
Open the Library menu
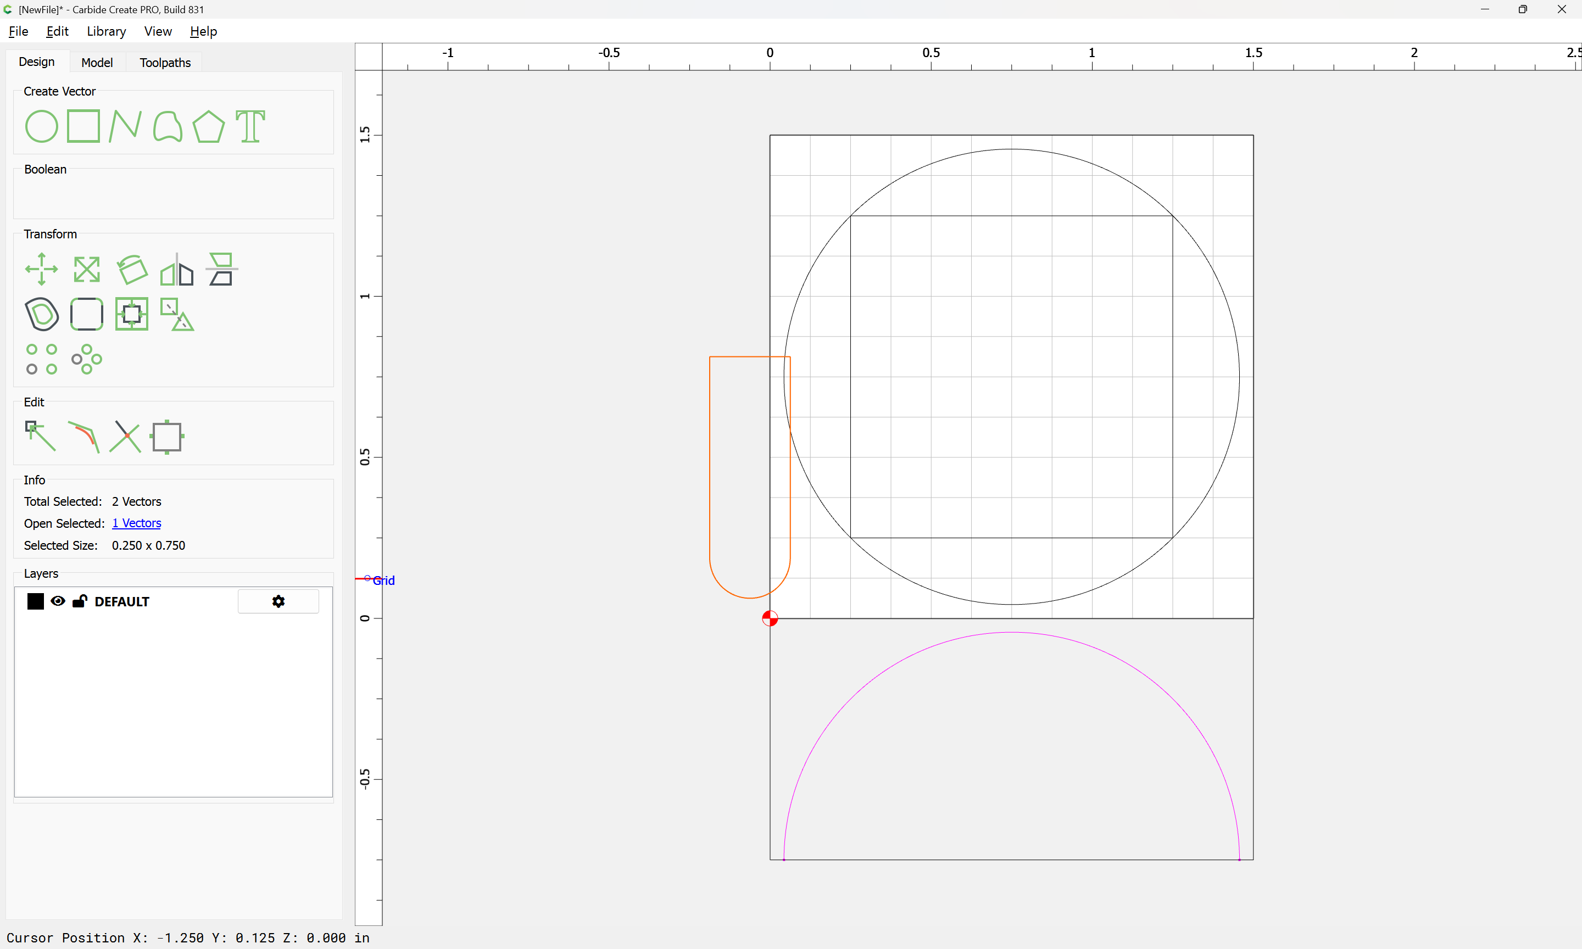(x=106, y=31)
